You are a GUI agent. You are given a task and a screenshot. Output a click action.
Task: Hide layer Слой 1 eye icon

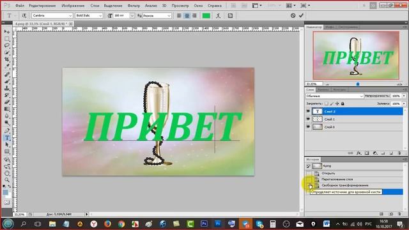[308, 119]
